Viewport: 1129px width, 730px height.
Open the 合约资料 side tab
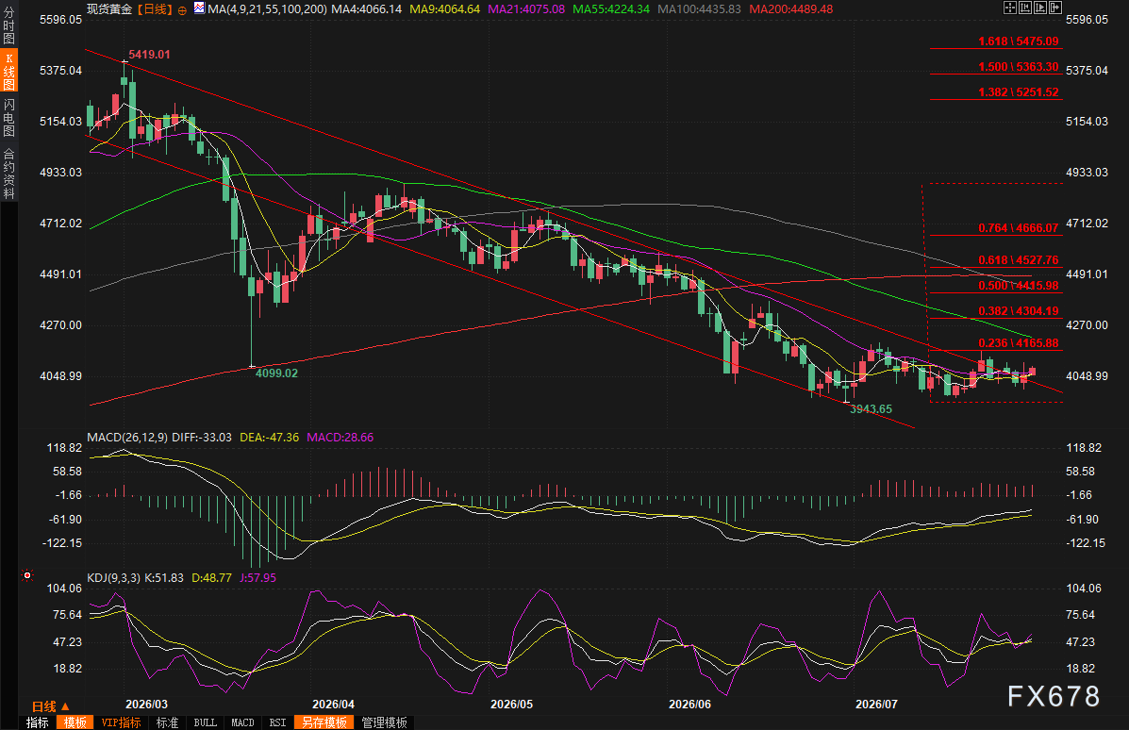click(8, 174)
